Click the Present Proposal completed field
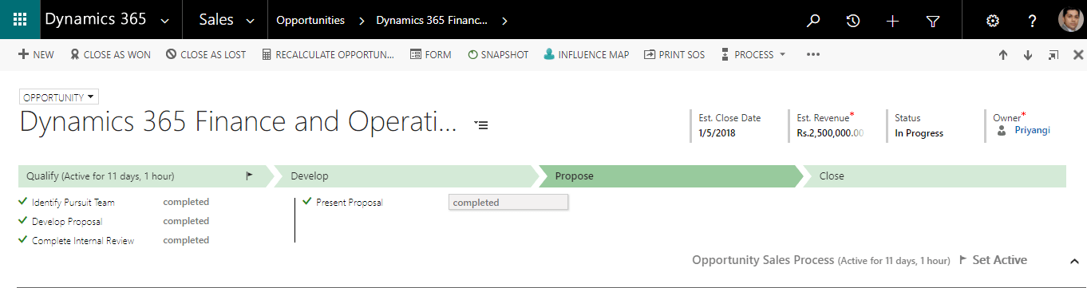Viewport: 1087px width, 288px height. point(508,203)
